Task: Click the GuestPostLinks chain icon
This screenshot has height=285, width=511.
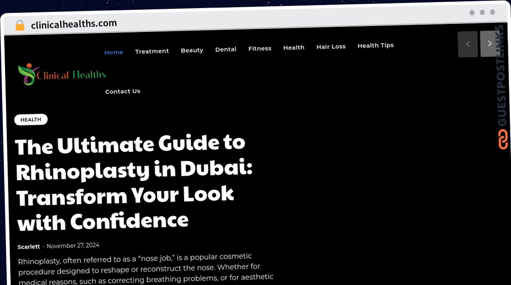Action: click(503, 140)
